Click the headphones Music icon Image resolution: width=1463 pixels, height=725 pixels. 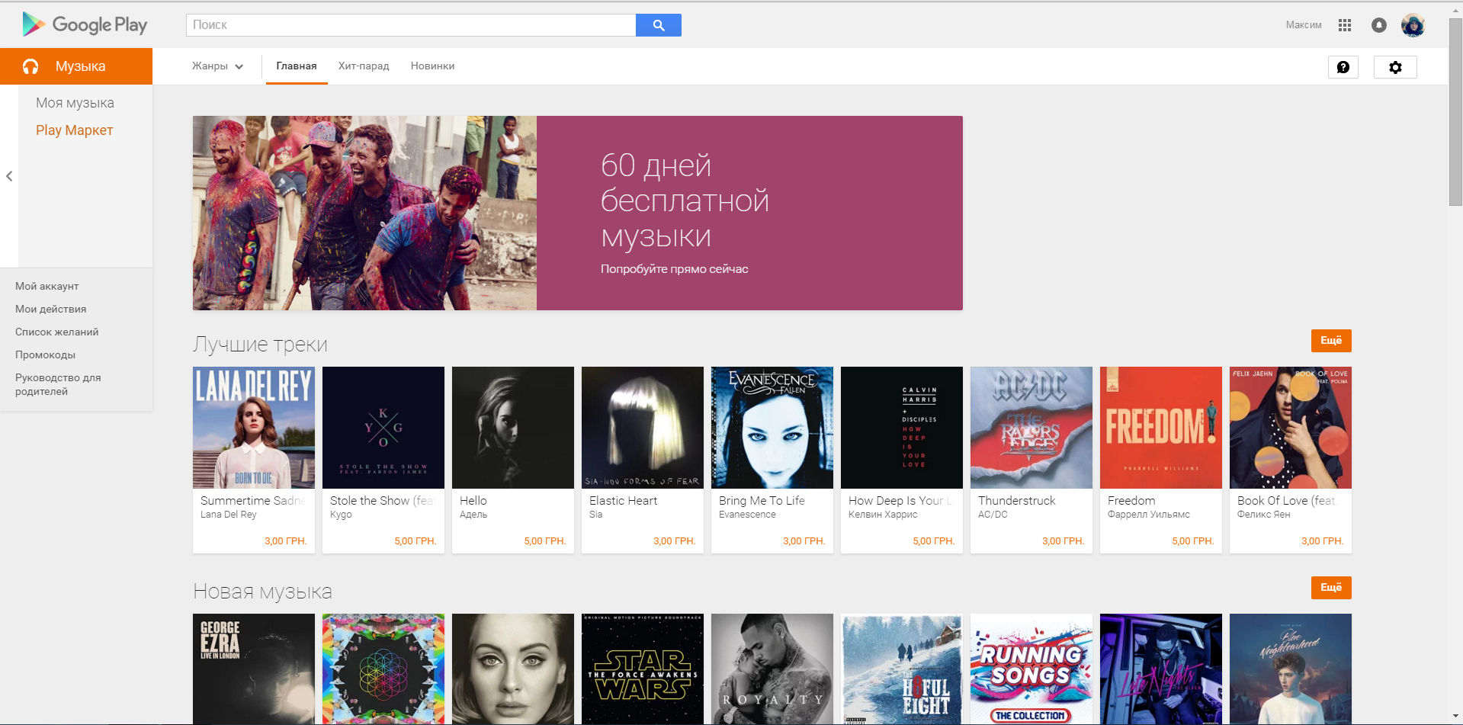tap(30, 66)
